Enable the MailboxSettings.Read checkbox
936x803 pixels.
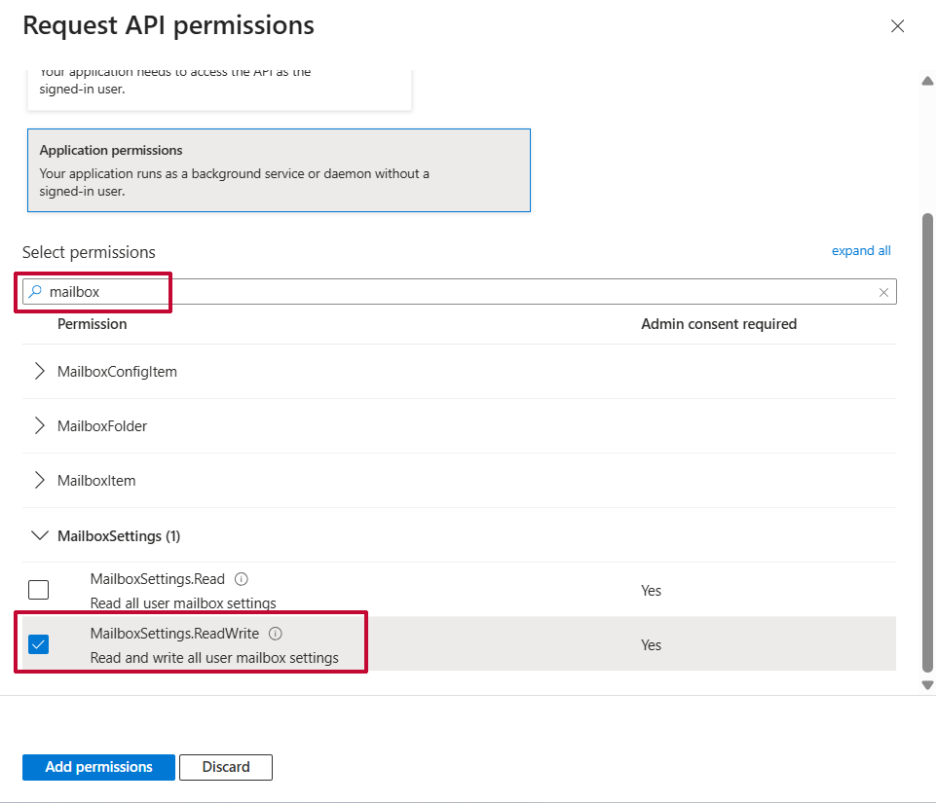38,590
